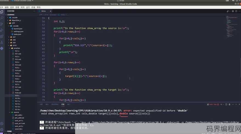Maximize the panel with up chevron
Viewport: 241px width, 134px height.
tap(236, 104)
